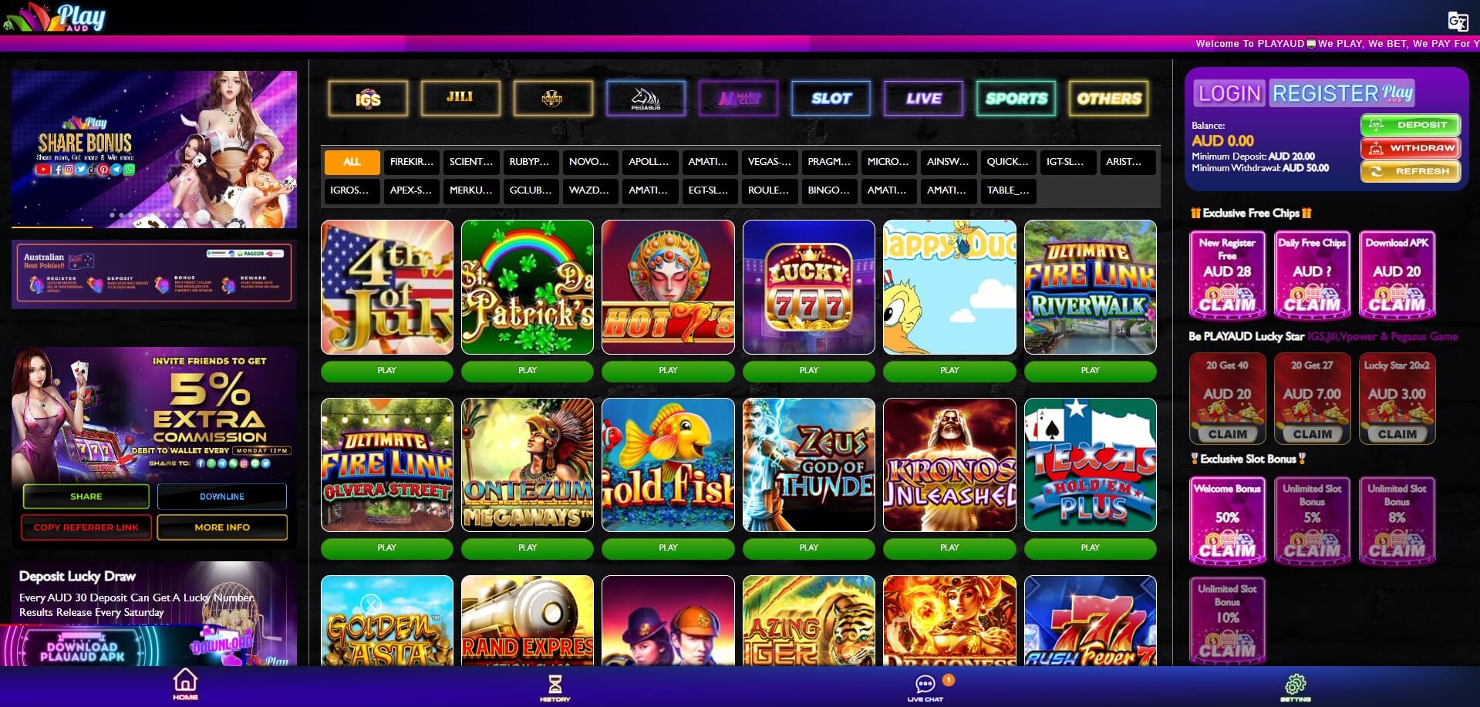Image resolution: width=1480 pixels, height=707 pixels.
Task: Switch to the SLOT category tab
Action: click(831, 99)
